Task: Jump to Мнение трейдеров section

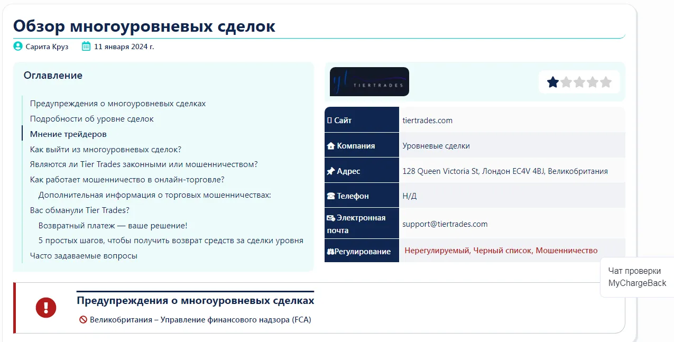Action: pyautogui.click(x=68, y=134)
